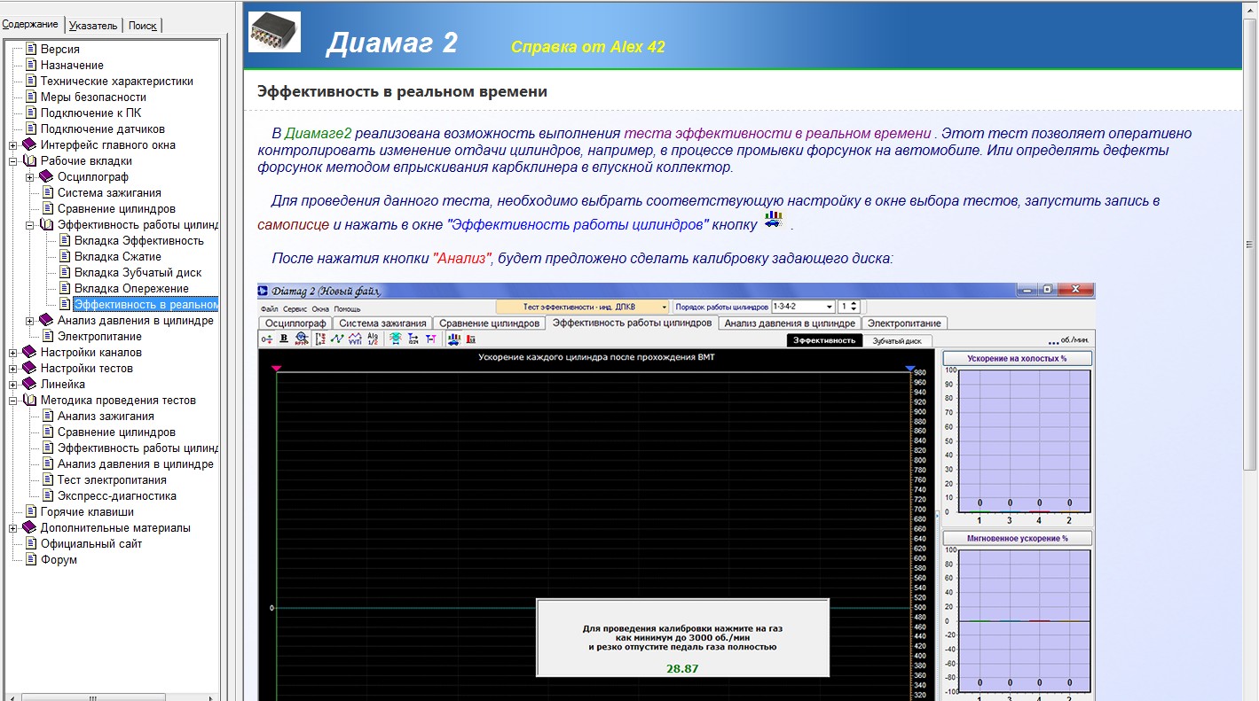Click the open book icon of Рабочие вкладки
Viewport: 1259px width, 701px height.
tap(29, 161)
